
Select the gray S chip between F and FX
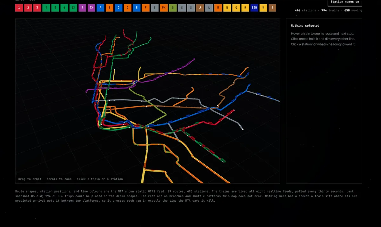coord(155,8)
